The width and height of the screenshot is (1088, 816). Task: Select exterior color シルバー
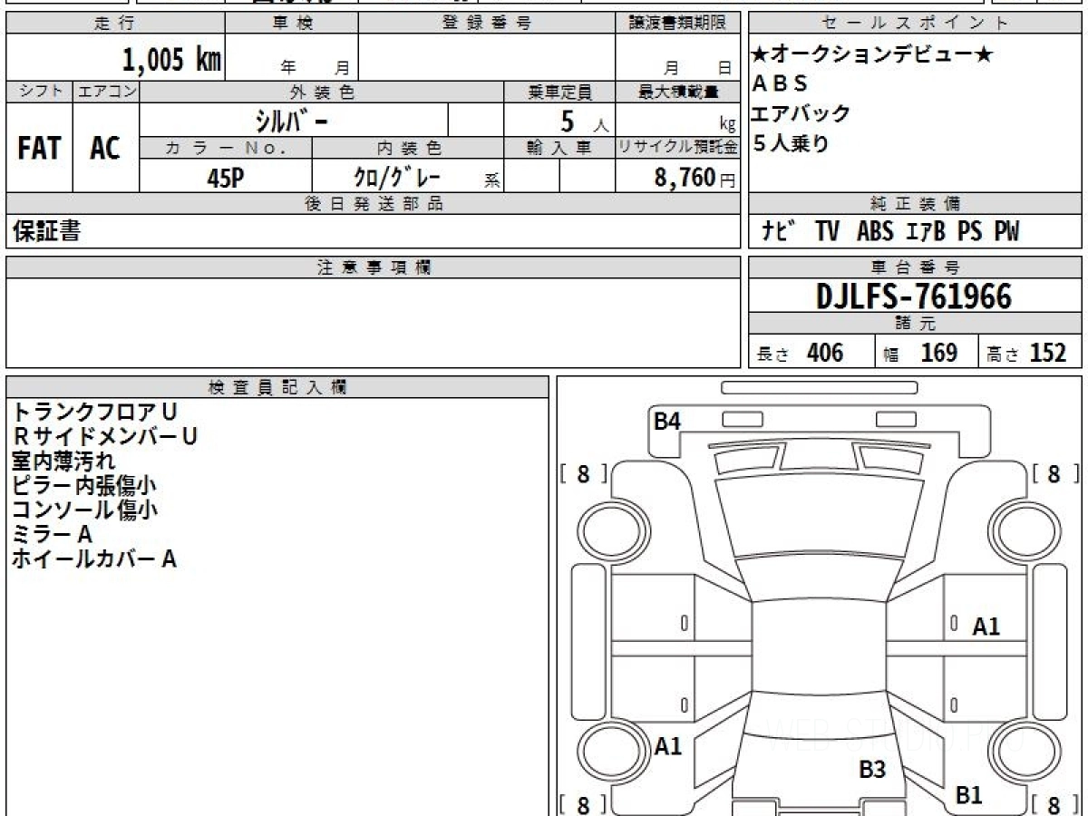[x=291, y=121]
